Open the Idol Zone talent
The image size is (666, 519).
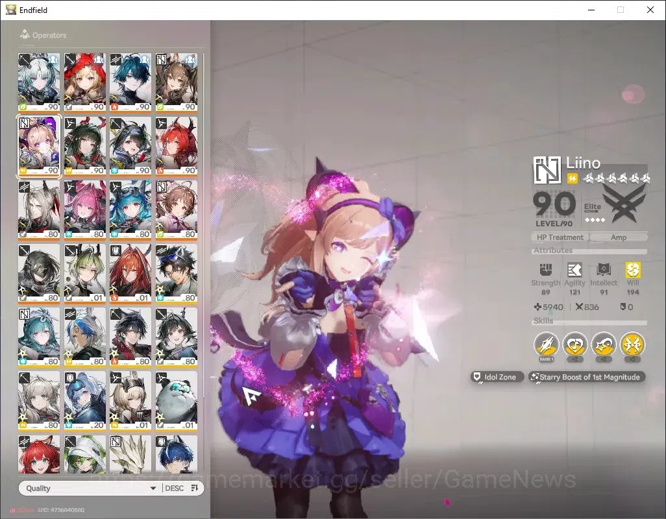[497, 377]
